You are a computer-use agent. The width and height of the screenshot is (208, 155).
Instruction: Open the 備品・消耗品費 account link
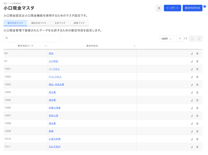(57, 84)
